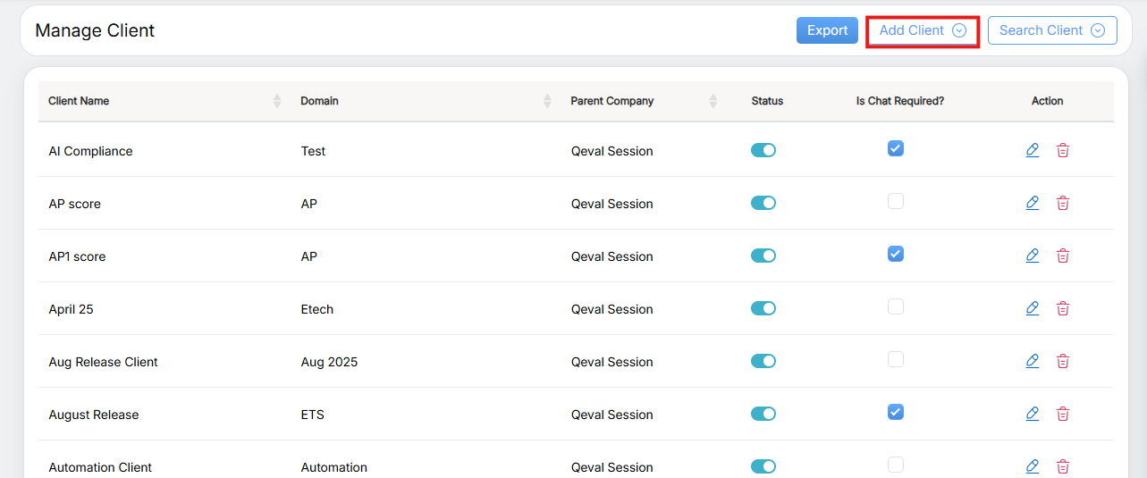1147x478 pixels.
Task: Toggle status switch for Aug Release Client
Action: click(763, 362)
